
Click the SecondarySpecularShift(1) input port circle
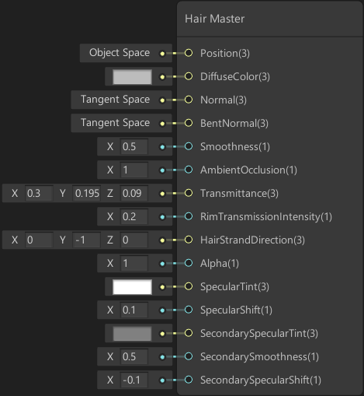[x=189, y=380]
